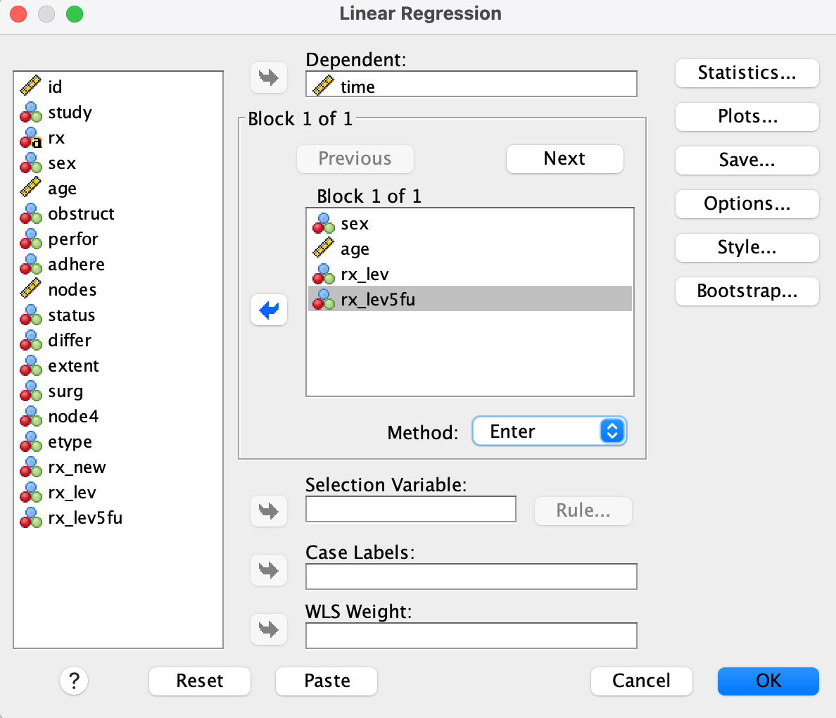Screen dimensions: 836x718
Task: Open help with the question mark button
Action: tap(74, 681)
